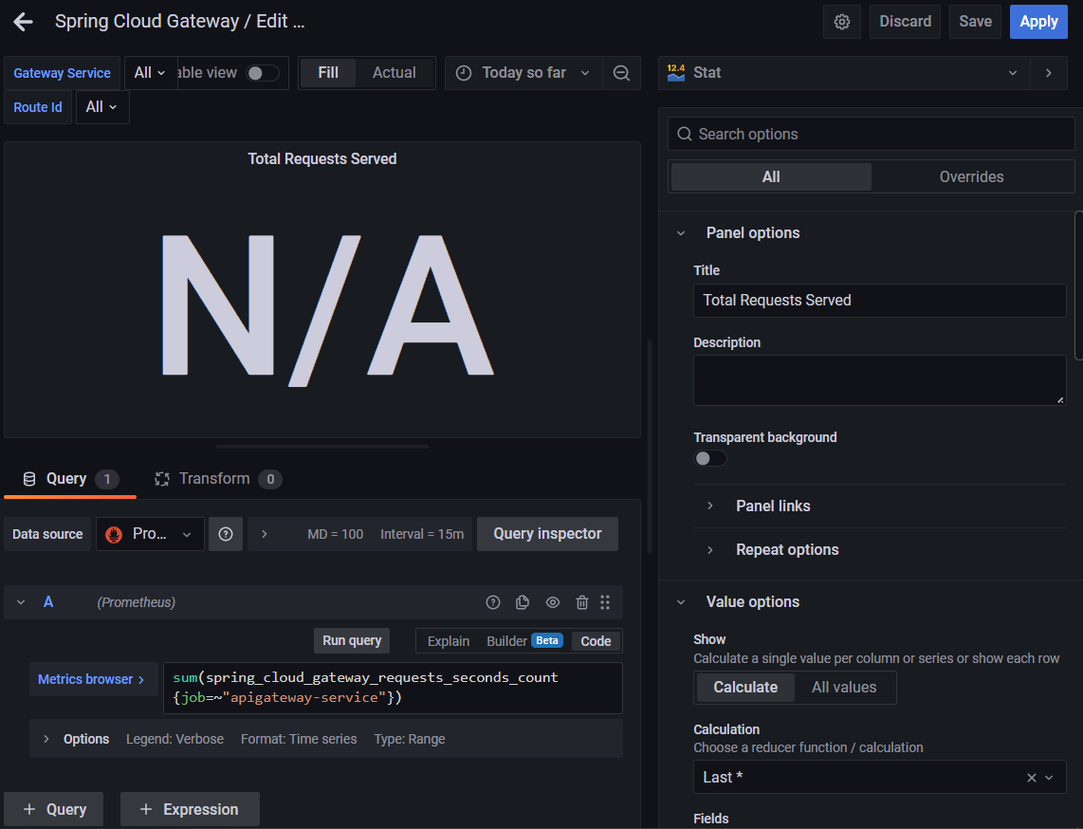
Task: Click the options pane scrollbar
Action: 1079,286
